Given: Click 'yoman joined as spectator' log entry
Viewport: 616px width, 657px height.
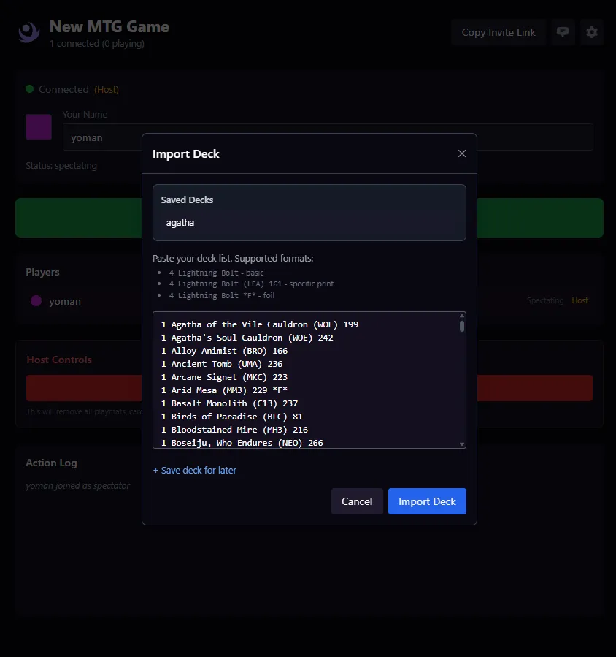Looking at the screenshot, I should 78,486.
